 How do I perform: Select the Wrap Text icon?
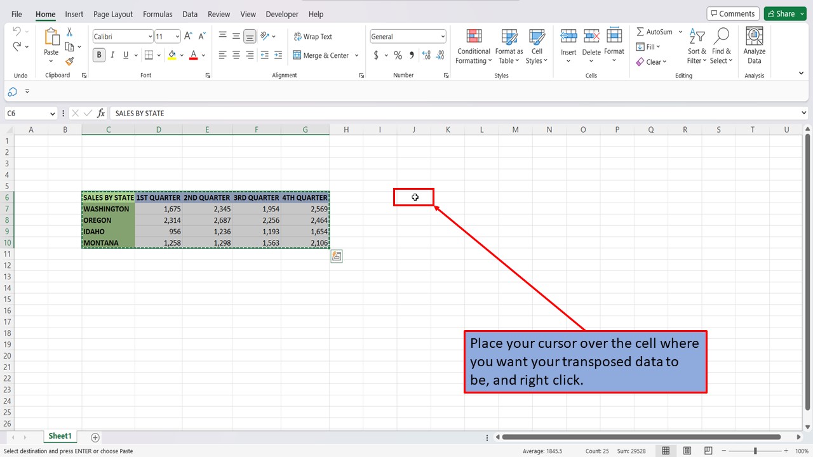[x=299, y=36]
